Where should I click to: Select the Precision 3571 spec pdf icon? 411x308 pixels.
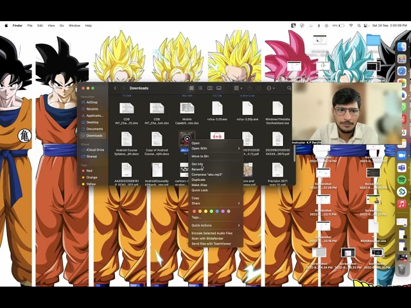tap(277, 169)
